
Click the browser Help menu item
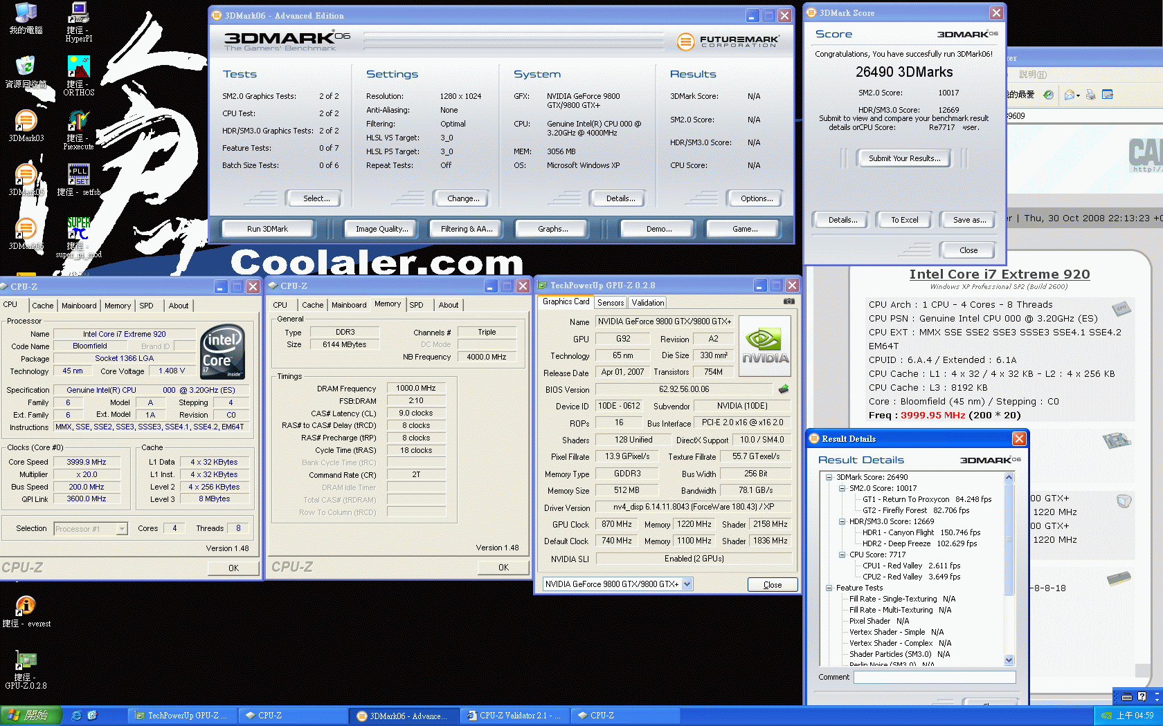[1032, 75]
